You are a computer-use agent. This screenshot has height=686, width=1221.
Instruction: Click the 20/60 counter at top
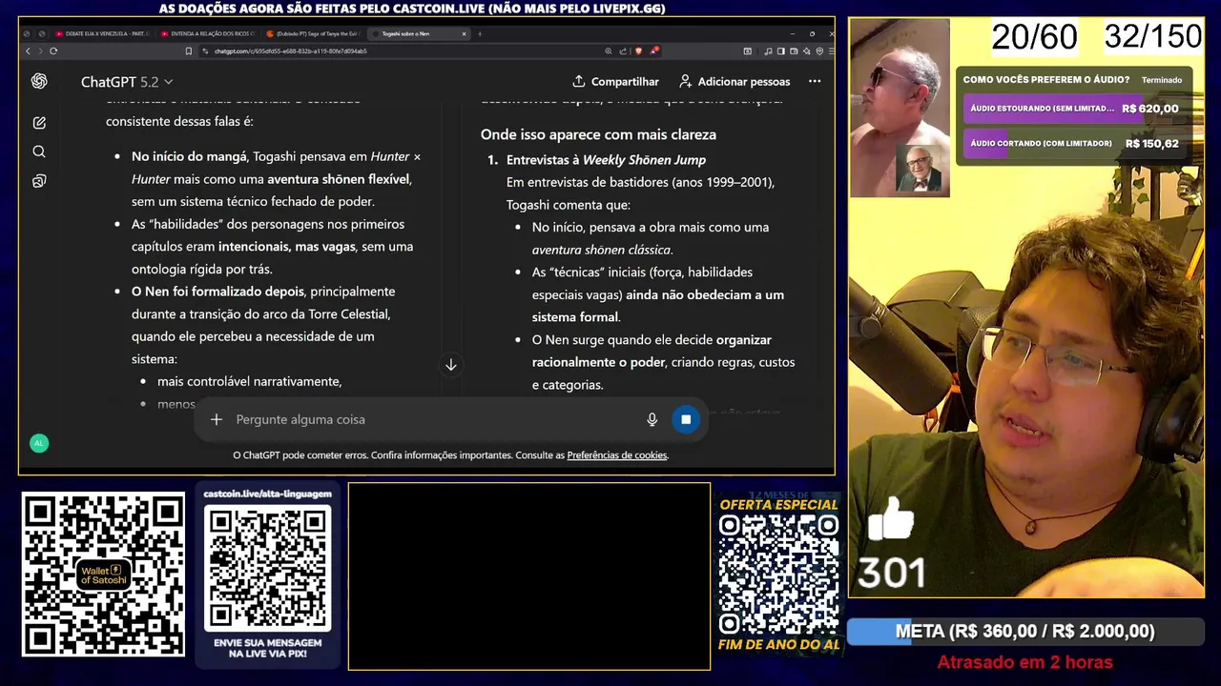pyautogui.click(x=1034, y=37)
